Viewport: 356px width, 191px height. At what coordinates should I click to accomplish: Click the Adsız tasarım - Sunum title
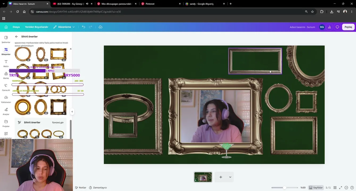[302, 27]
